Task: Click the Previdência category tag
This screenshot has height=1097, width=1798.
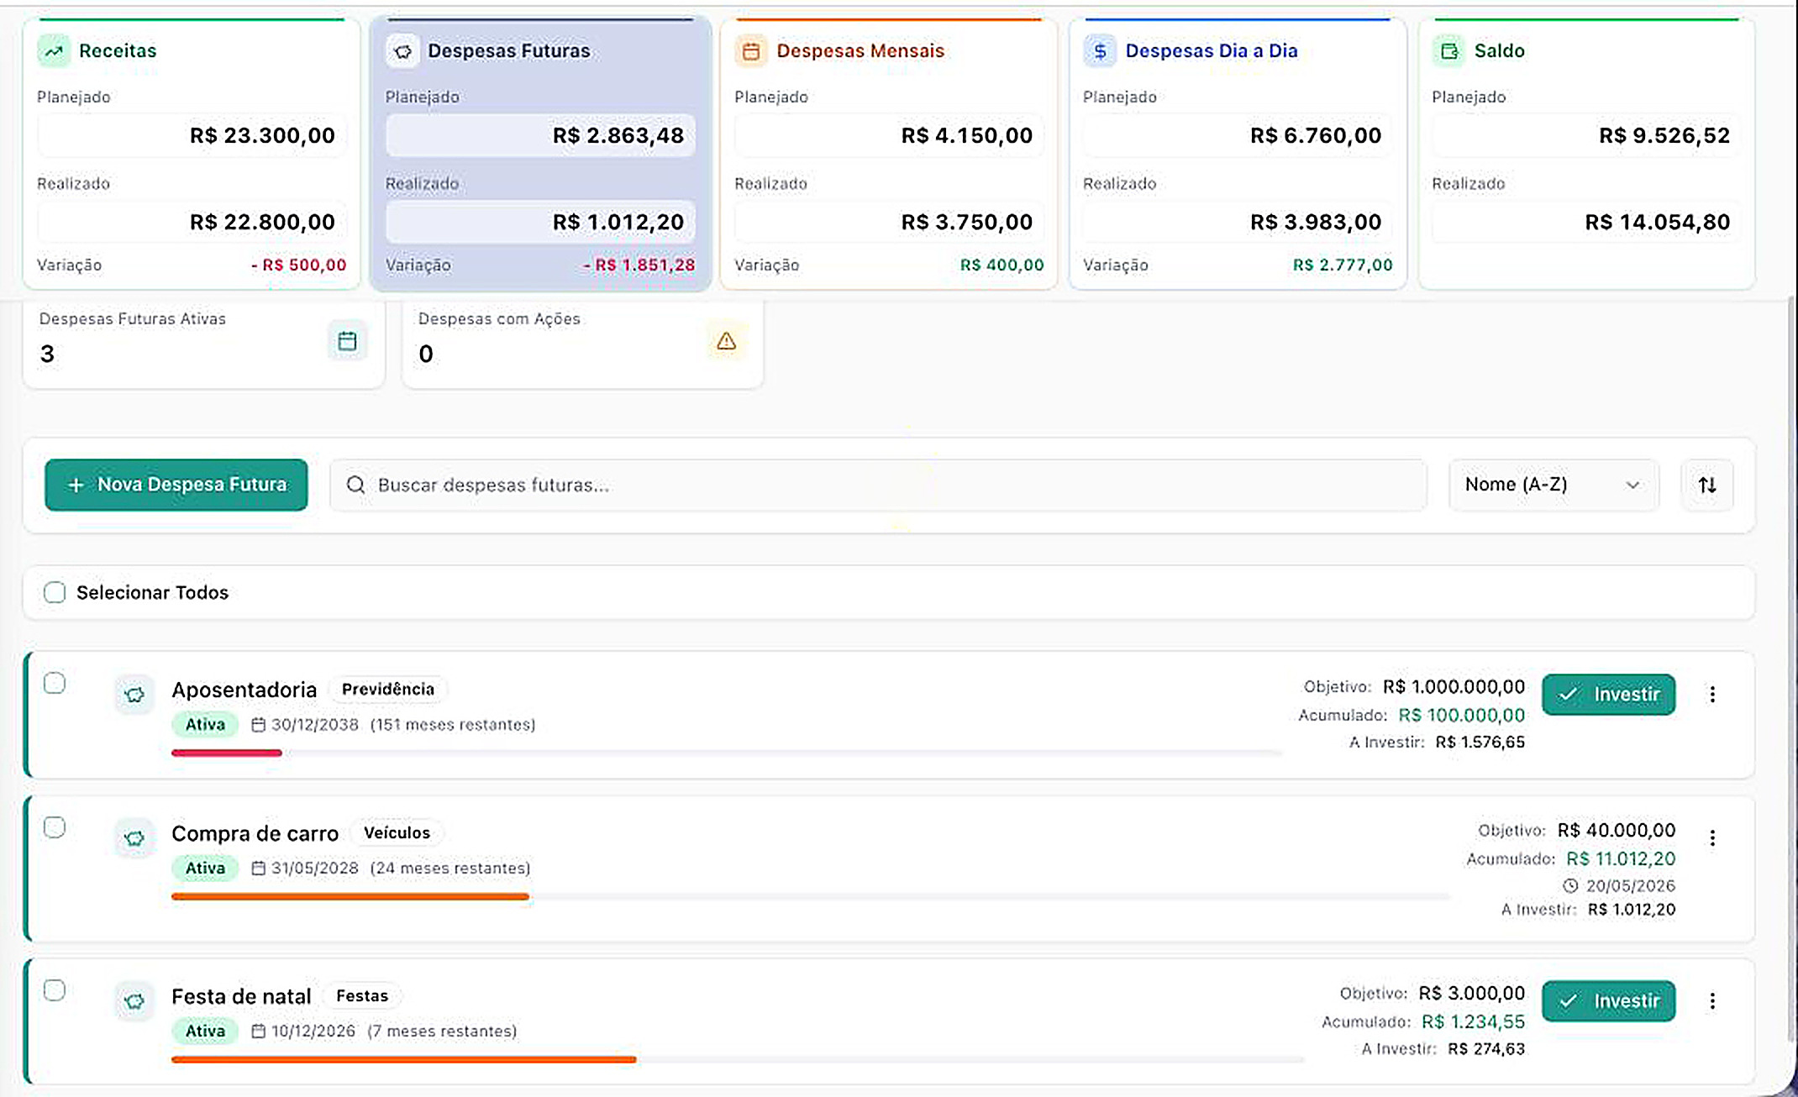Action: [388, 690]
